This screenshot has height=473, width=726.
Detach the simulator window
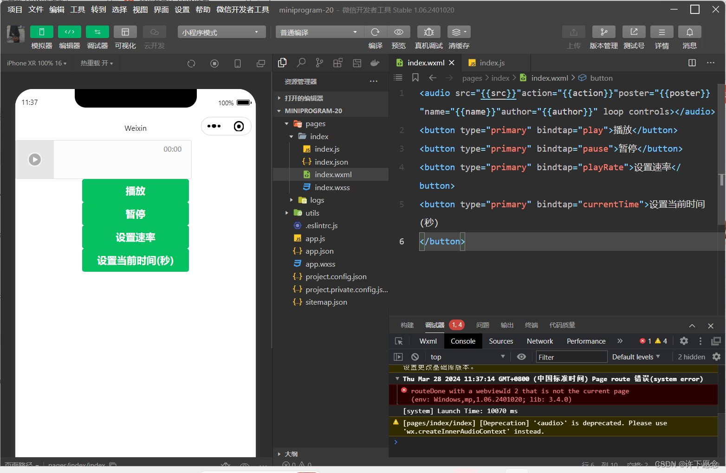pyautogui.click(x=261, y=64)
